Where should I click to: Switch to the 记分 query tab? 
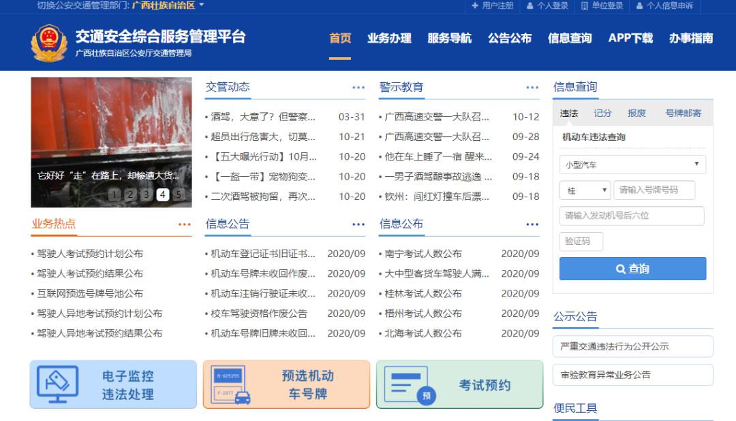[x=602, y=113]
